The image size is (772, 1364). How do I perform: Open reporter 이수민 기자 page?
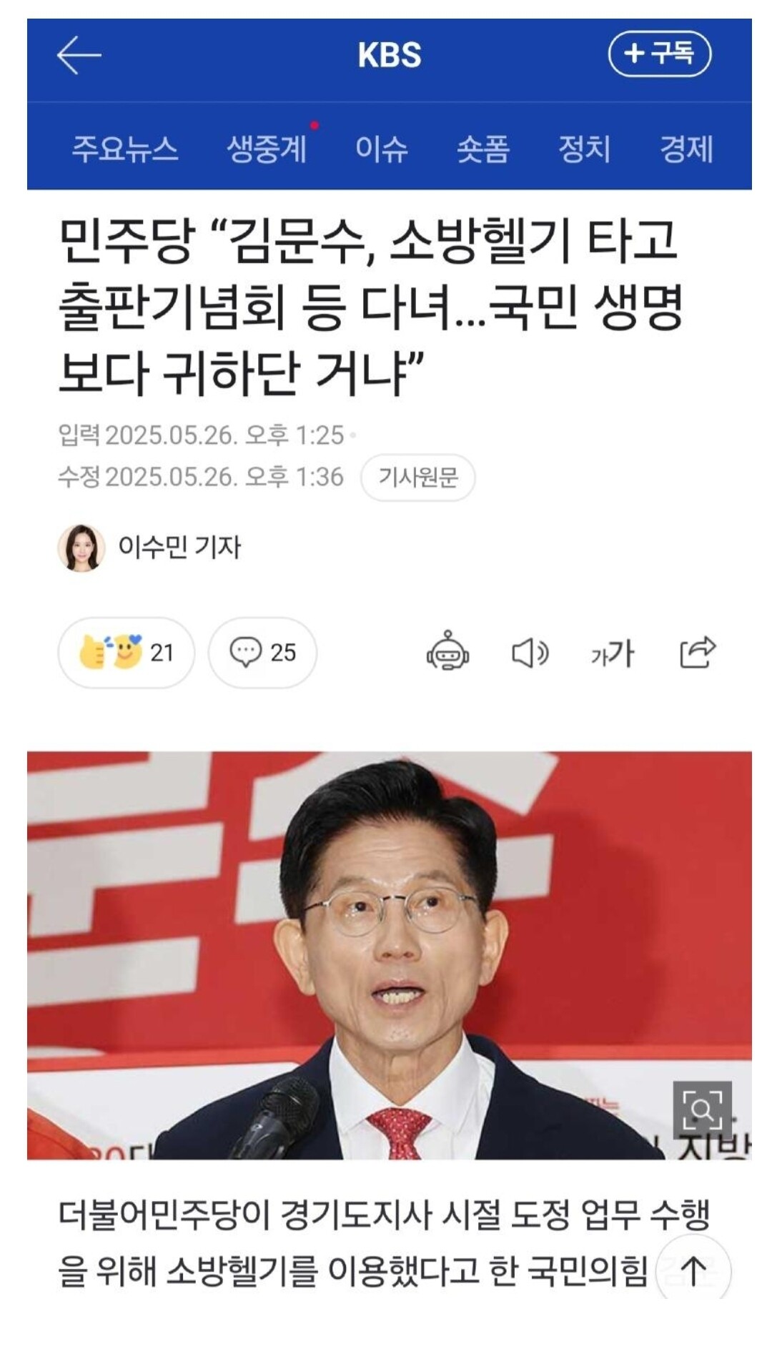[179, 548]
